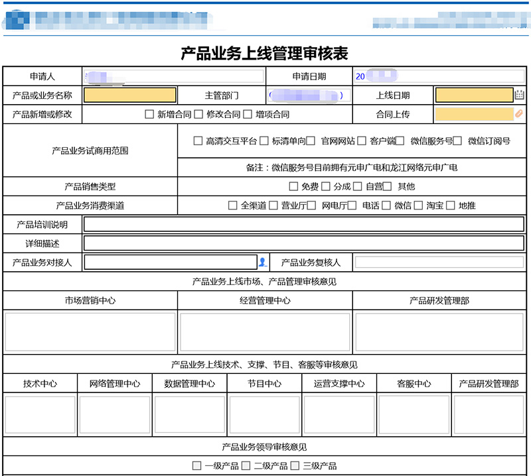Open the calendar picker for 上线日期
The width and height of the screenshot is (531, 476).
click(x=520, y=95)
